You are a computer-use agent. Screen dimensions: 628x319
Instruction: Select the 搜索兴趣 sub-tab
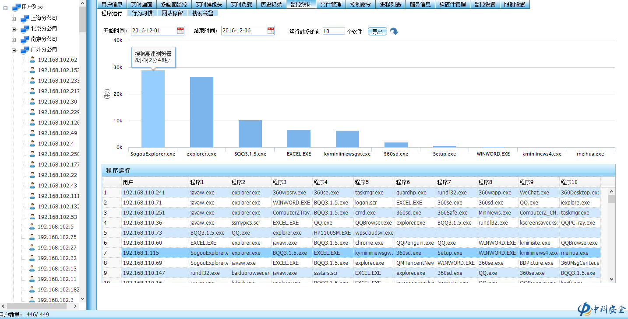[203, 13]
